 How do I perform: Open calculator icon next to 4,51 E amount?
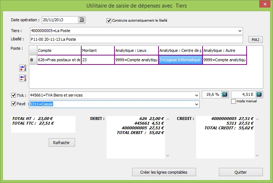(x=259, y=95)
